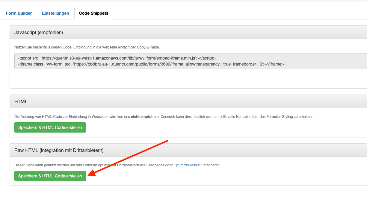Click the bold "nicht empfohlen" text
The height and width of the screenshot is (219, 367).
click(145, 117)
